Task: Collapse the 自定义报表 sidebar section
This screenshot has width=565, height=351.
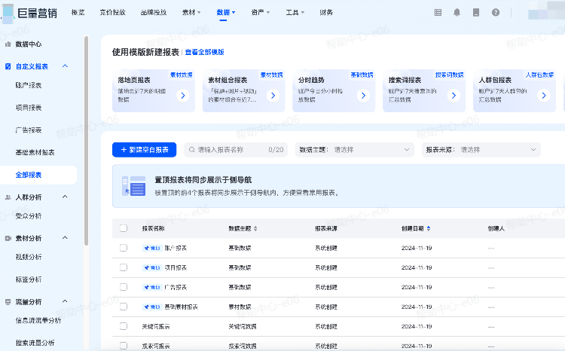Action: pos(65,66)
